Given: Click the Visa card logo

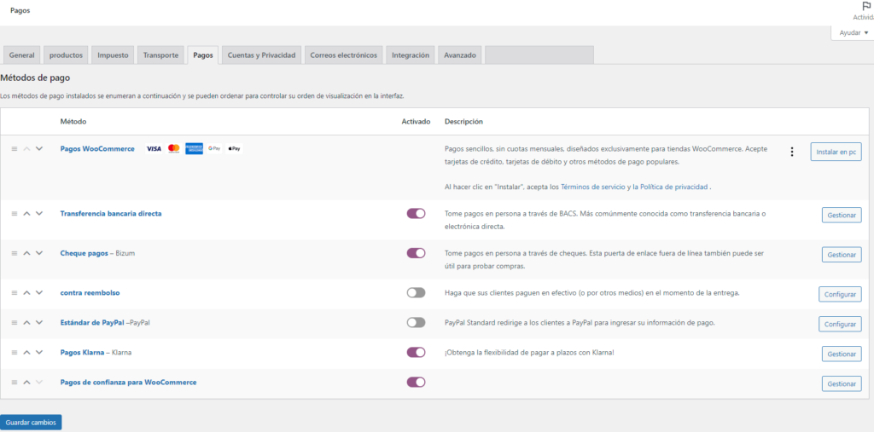Looking at the screenshot, I should [x=154, y=148].
